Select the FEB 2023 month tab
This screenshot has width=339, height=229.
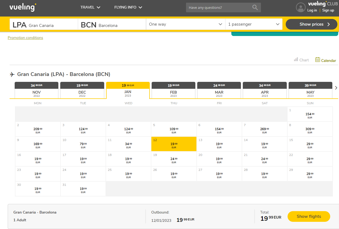pos(173,90)
